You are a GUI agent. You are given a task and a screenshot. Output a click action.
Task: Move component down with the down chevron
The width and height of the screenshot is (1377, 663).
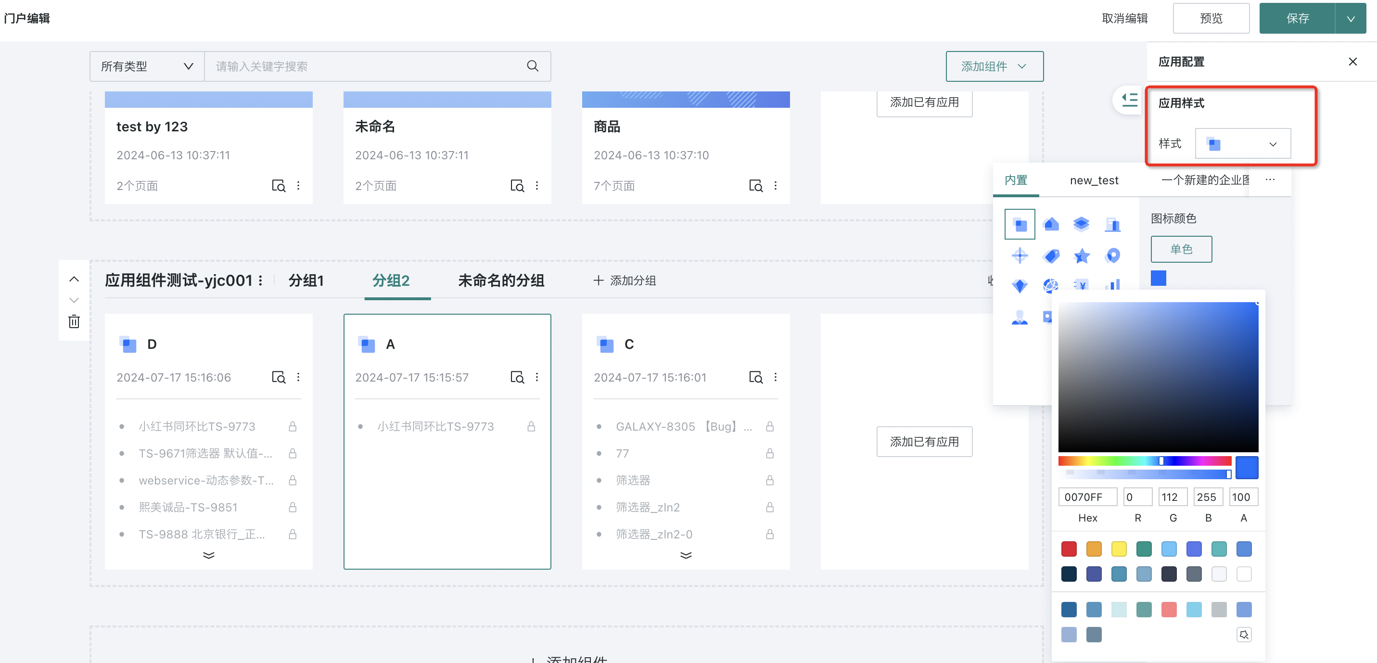coord(74,300)
